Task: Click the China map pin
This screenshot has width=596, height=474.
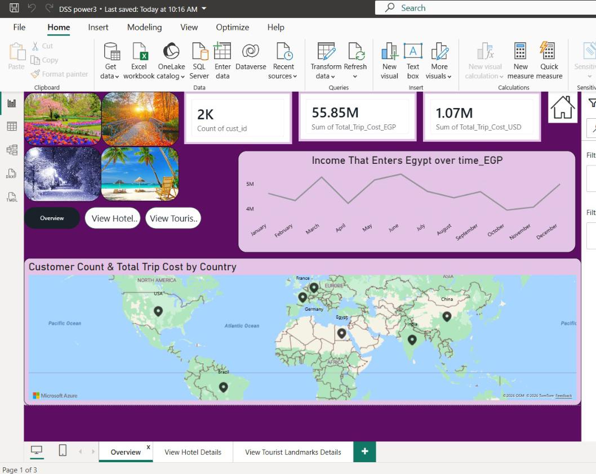Action: pos(447,316)
